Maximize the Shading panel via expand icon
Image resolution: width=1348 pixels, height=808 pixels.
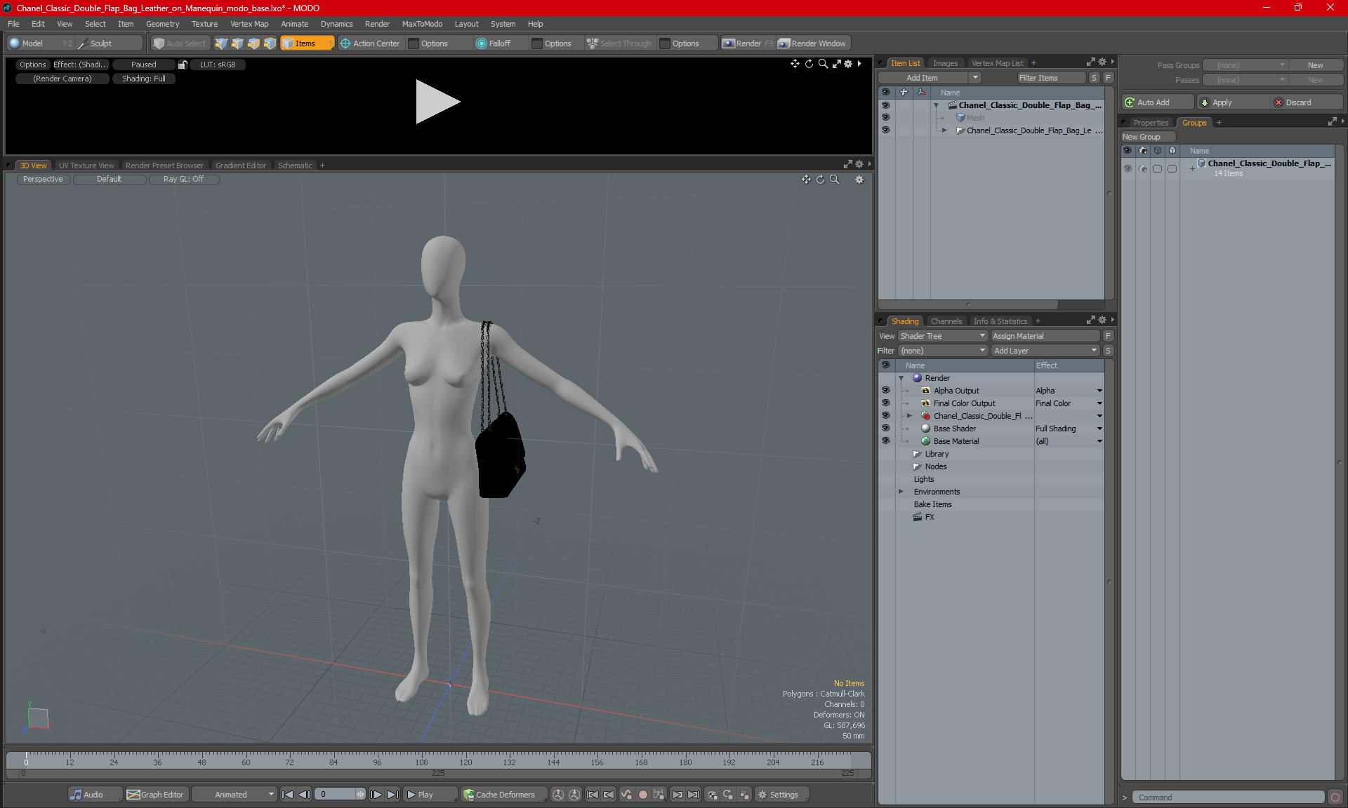(x=1090, y=321)
